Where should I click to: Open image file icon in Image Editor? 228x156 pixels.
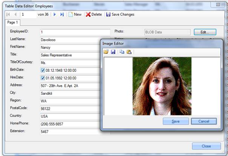pos(106,51)
